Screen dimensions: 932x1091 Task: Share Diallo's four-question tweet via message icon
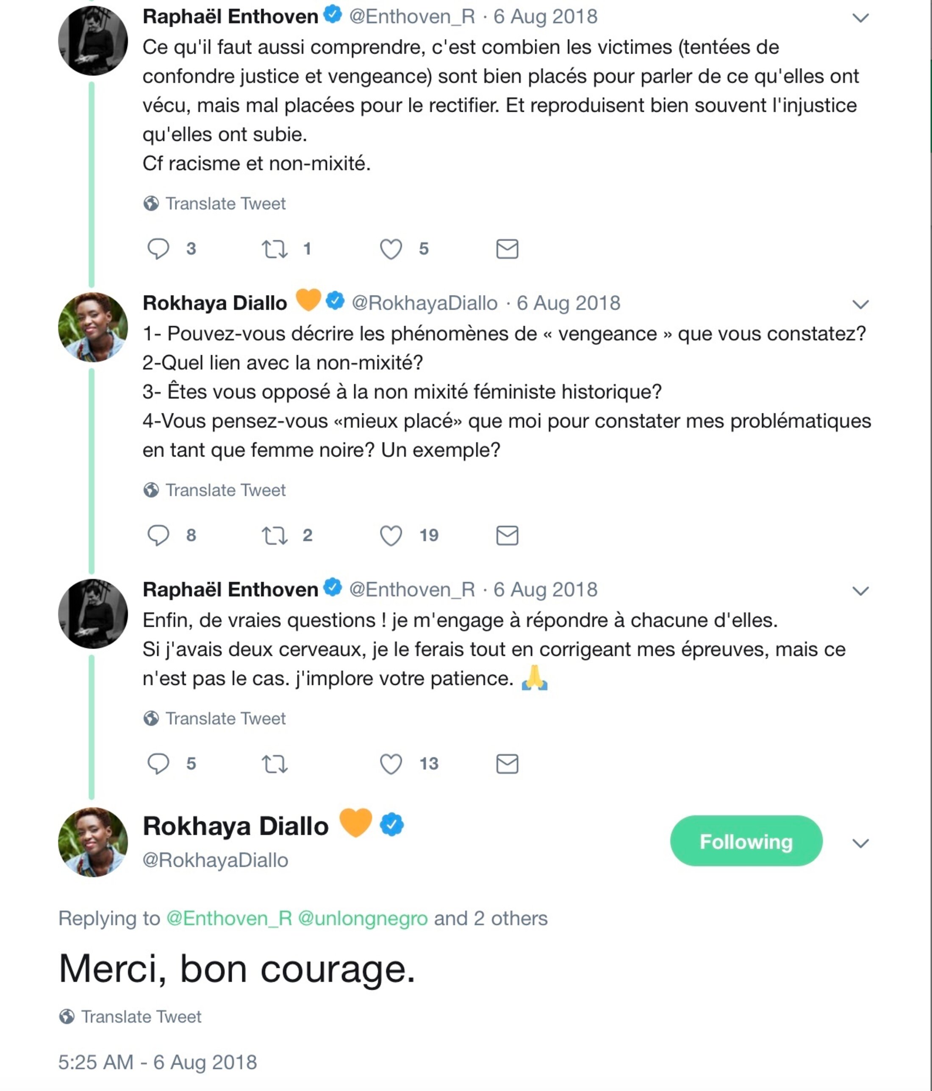click(508, 535)
